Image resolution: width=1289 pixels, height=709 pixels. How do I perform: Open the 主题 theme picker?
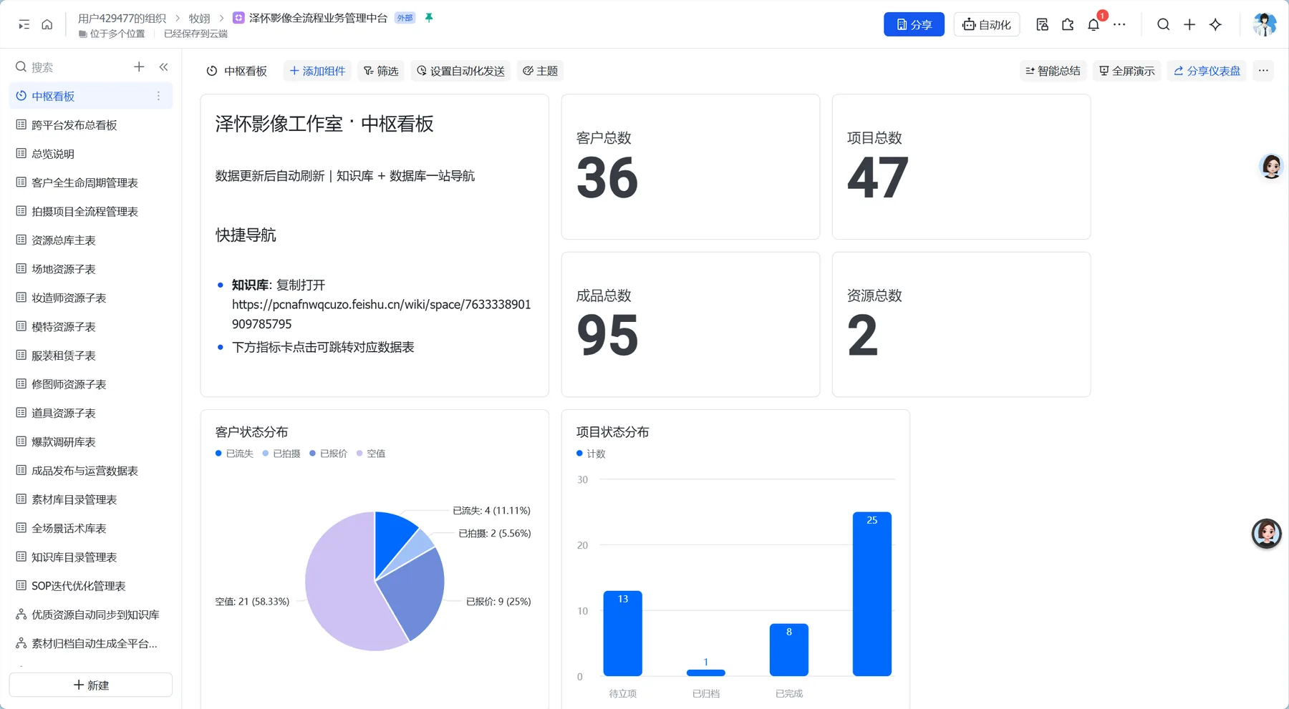point(540,71)
